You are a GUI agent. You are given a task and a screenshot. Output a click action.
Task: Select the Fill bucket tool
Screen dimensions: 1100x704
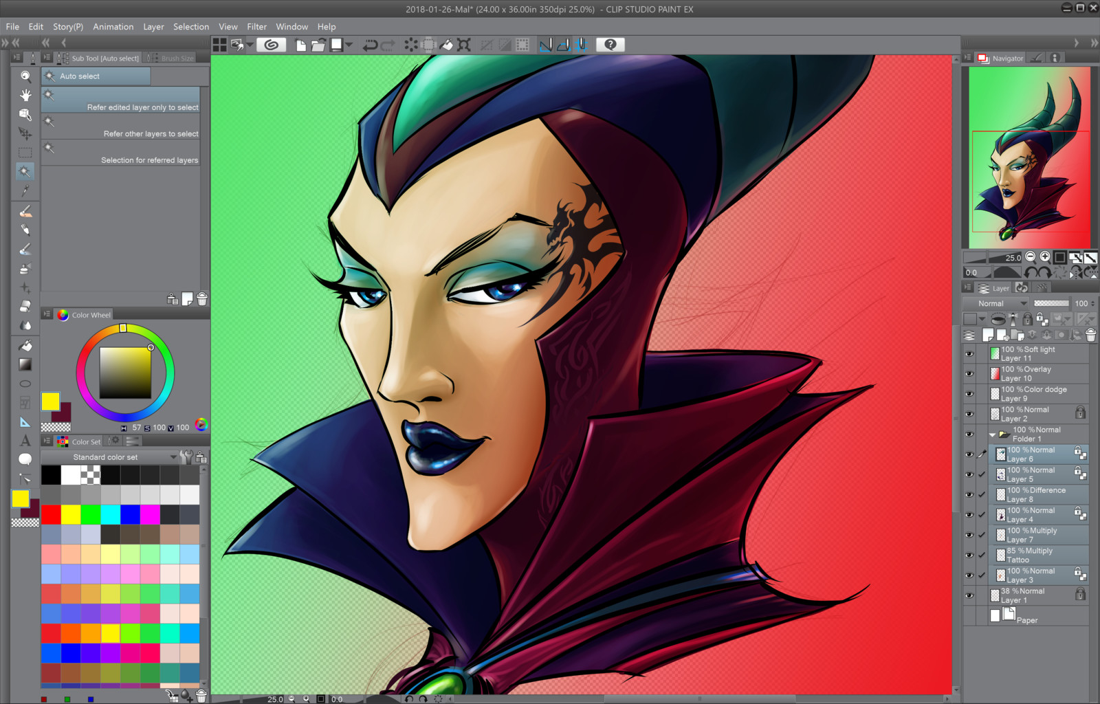click(25, 345)
